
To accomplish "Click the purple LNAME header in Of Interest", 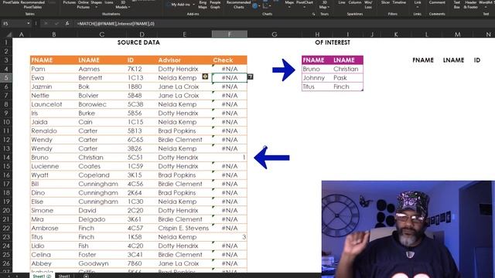I will 347,60.
